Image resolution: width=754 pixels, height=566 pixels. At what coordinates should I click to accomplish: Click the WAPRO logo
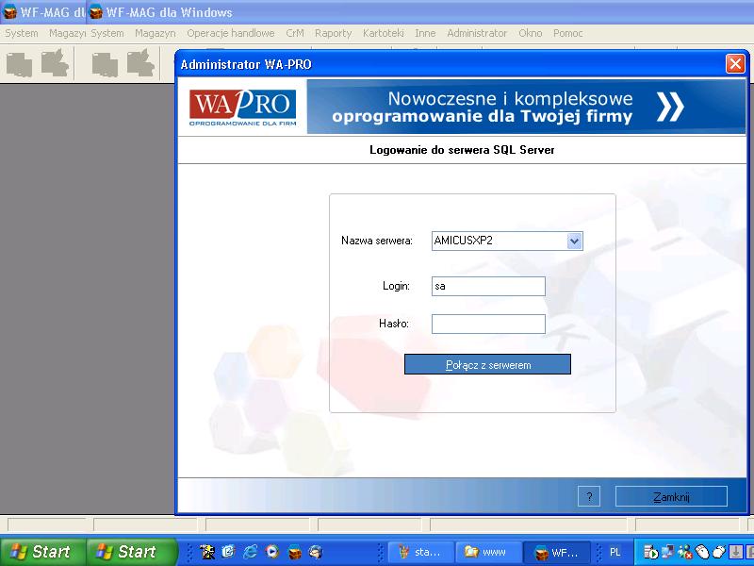click(242, 107)
